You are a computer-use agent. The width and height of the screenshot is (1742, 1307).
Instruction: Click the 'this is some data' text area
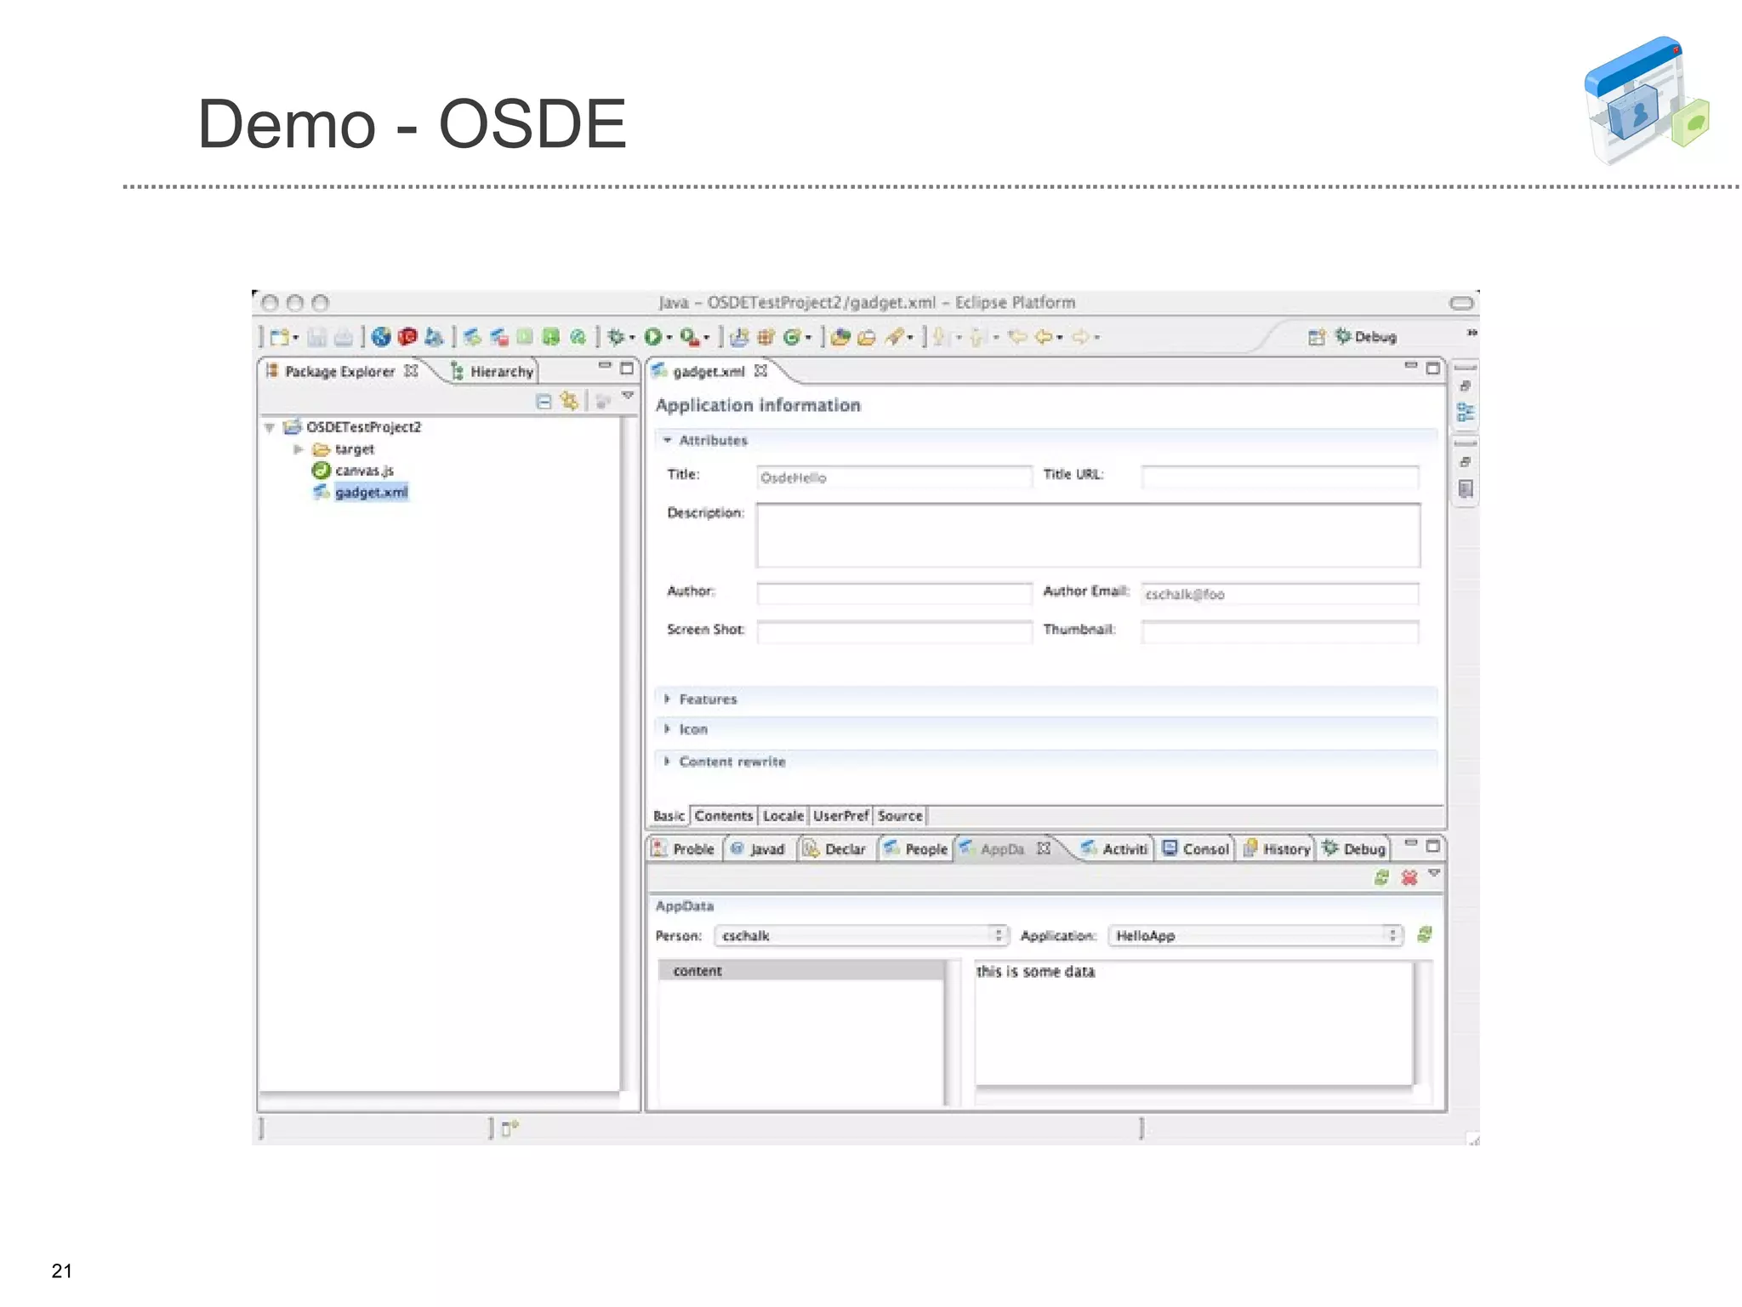click(x=1193, y=1024)
